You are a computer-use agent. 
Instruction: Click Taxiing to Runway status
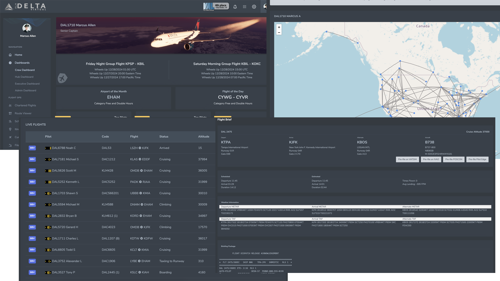pos(172,261)
